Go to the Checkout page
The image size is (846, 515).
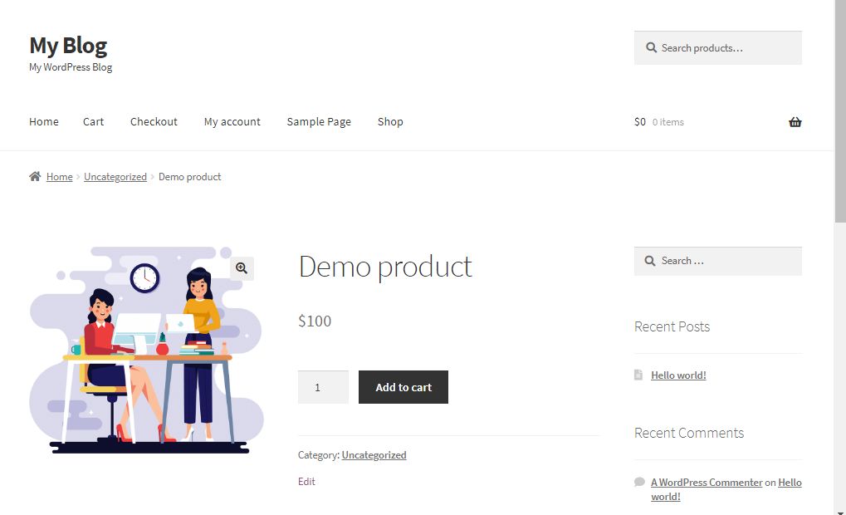click(154, 122)
